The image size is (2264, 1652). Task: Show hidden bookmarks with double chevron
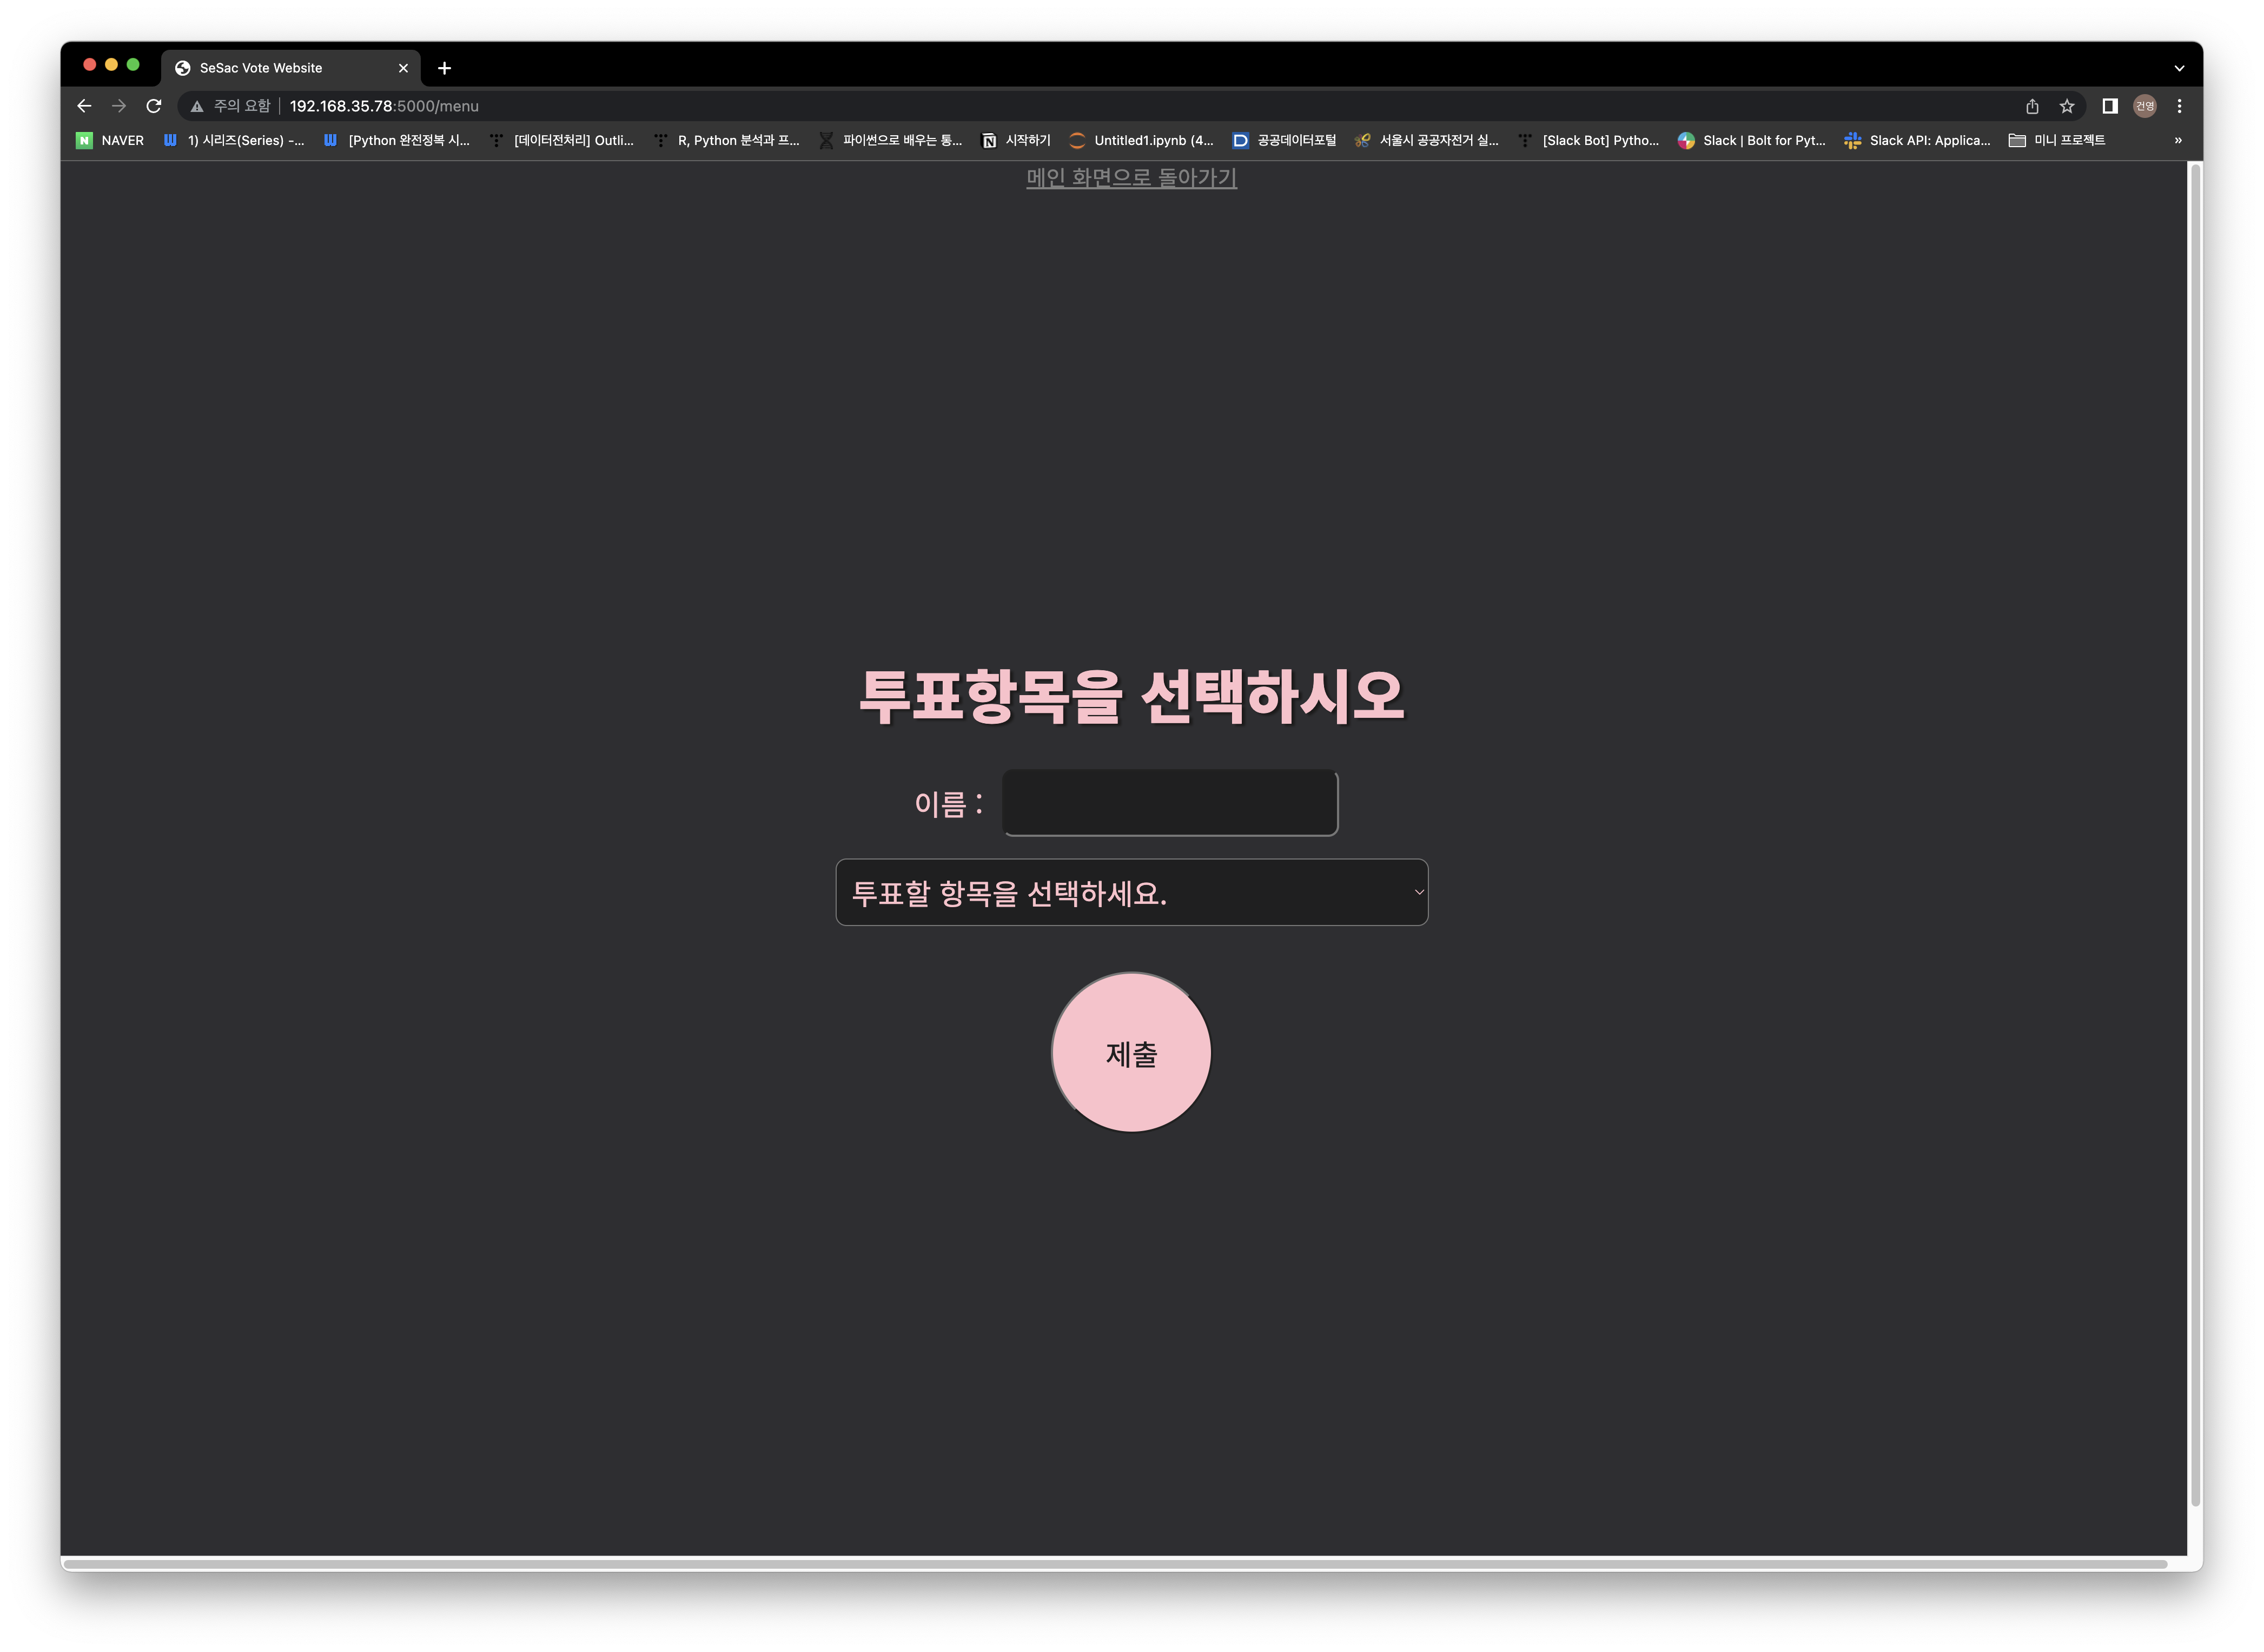pos(2177,140)
